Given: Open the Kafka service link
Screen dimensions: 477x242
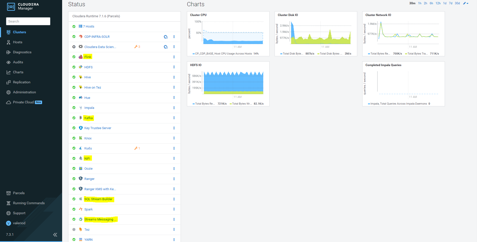Looking at the screenshot, I should [x=88, y=118].
